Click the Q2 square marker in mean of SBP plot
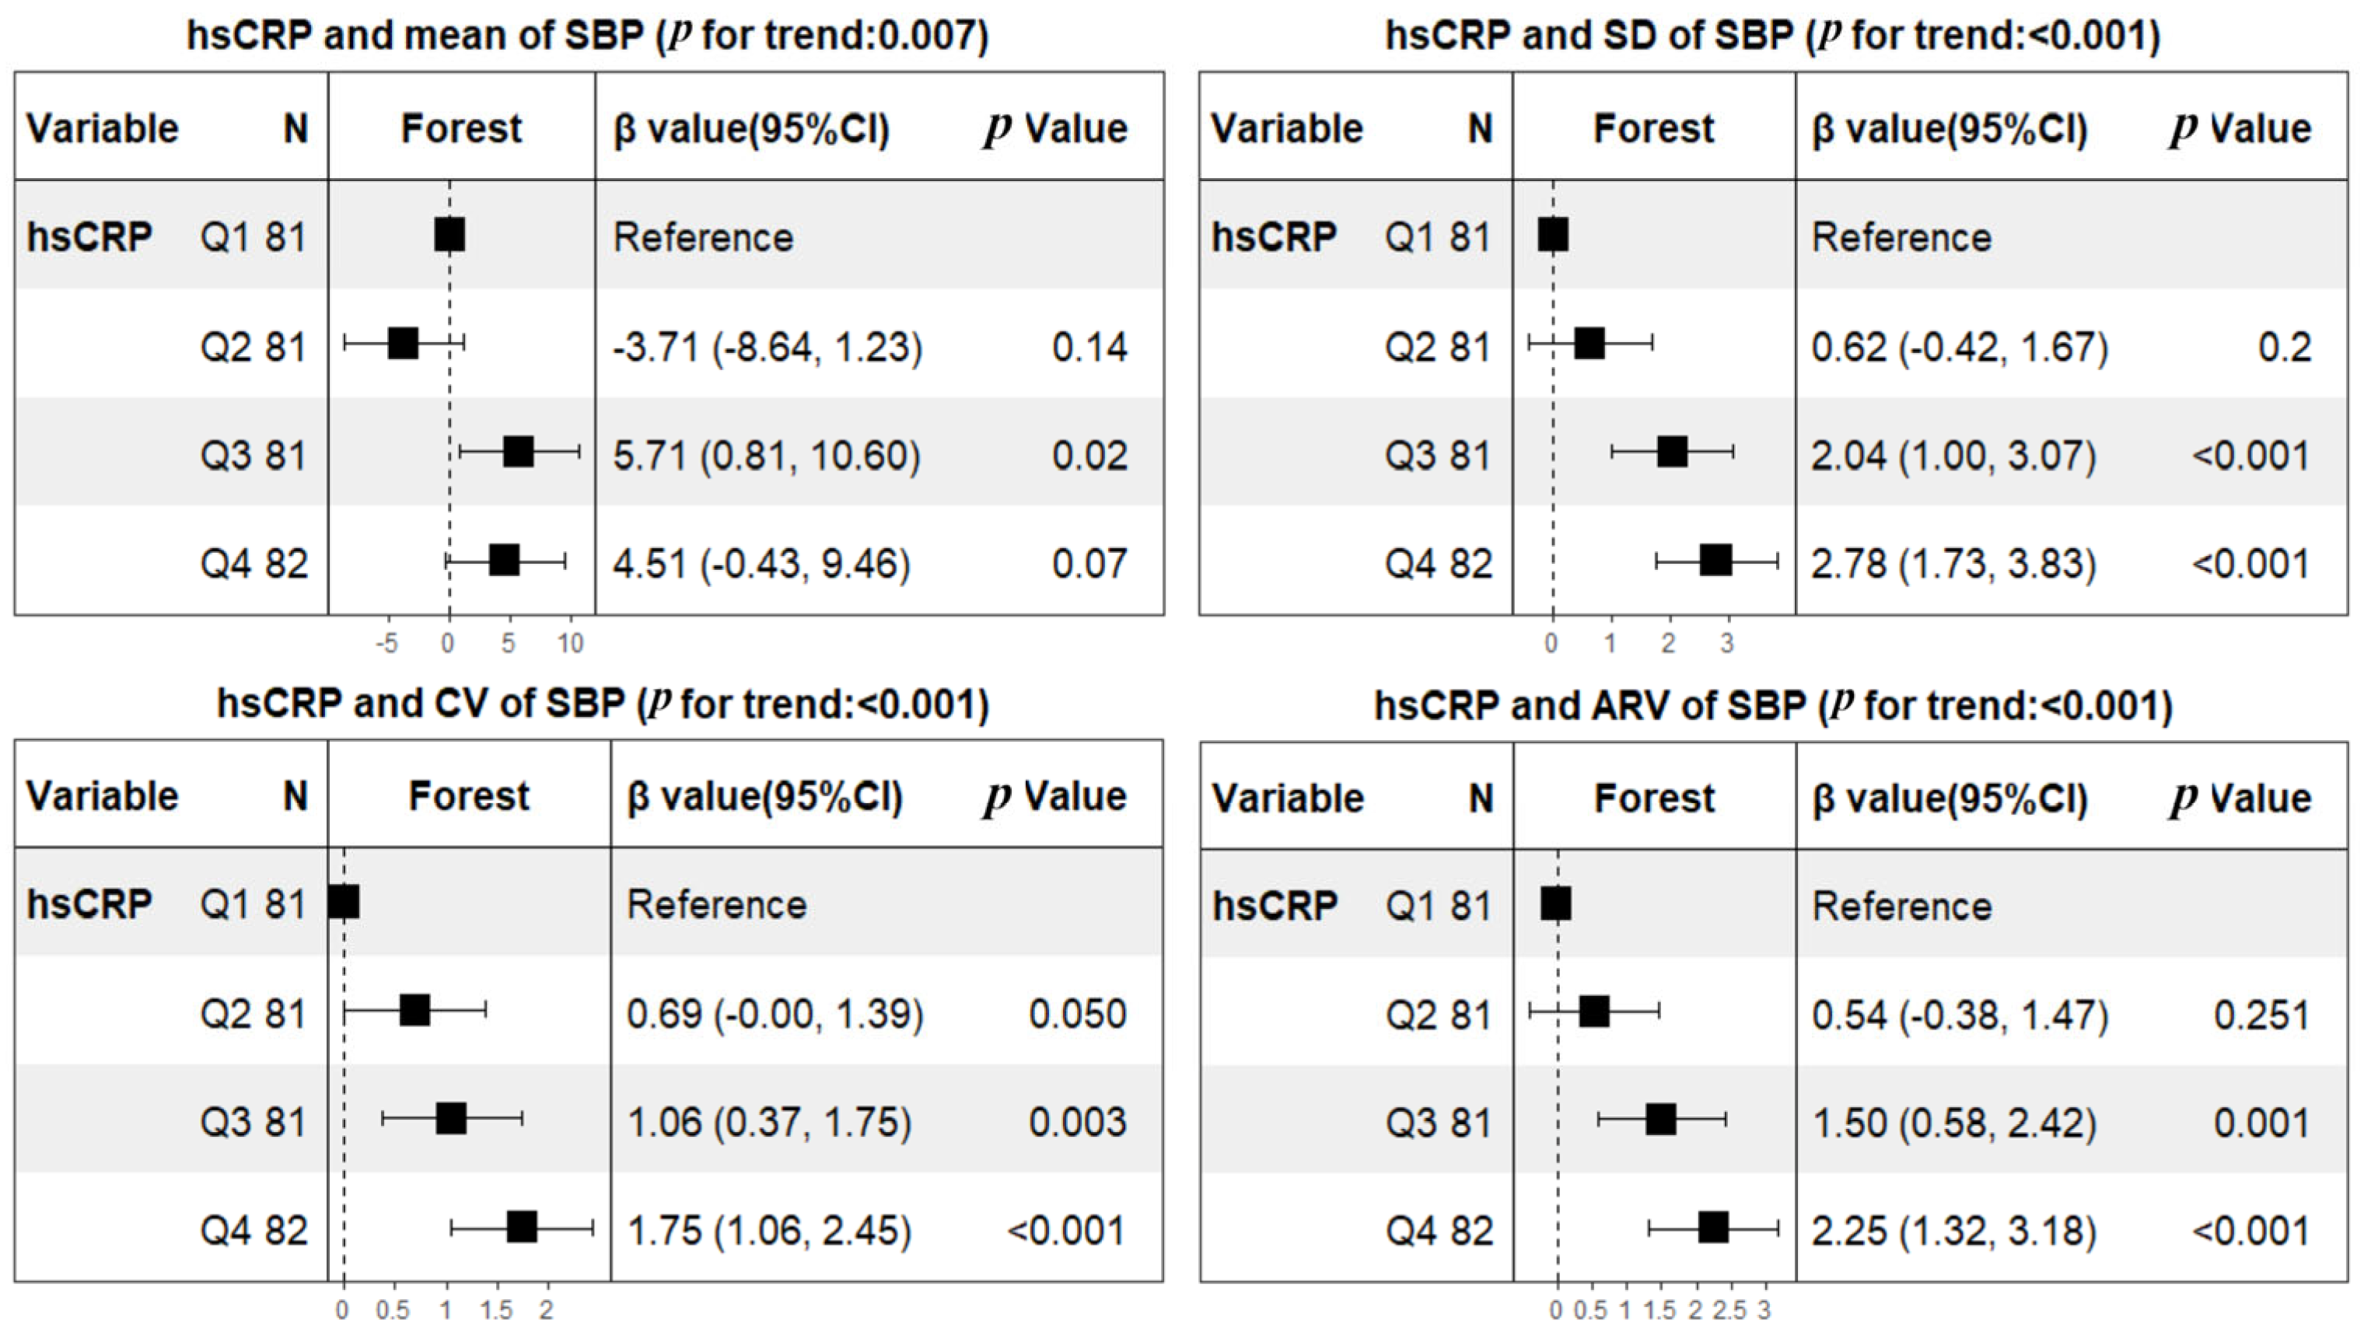The image size is (2364, 1342). point(403,344)
